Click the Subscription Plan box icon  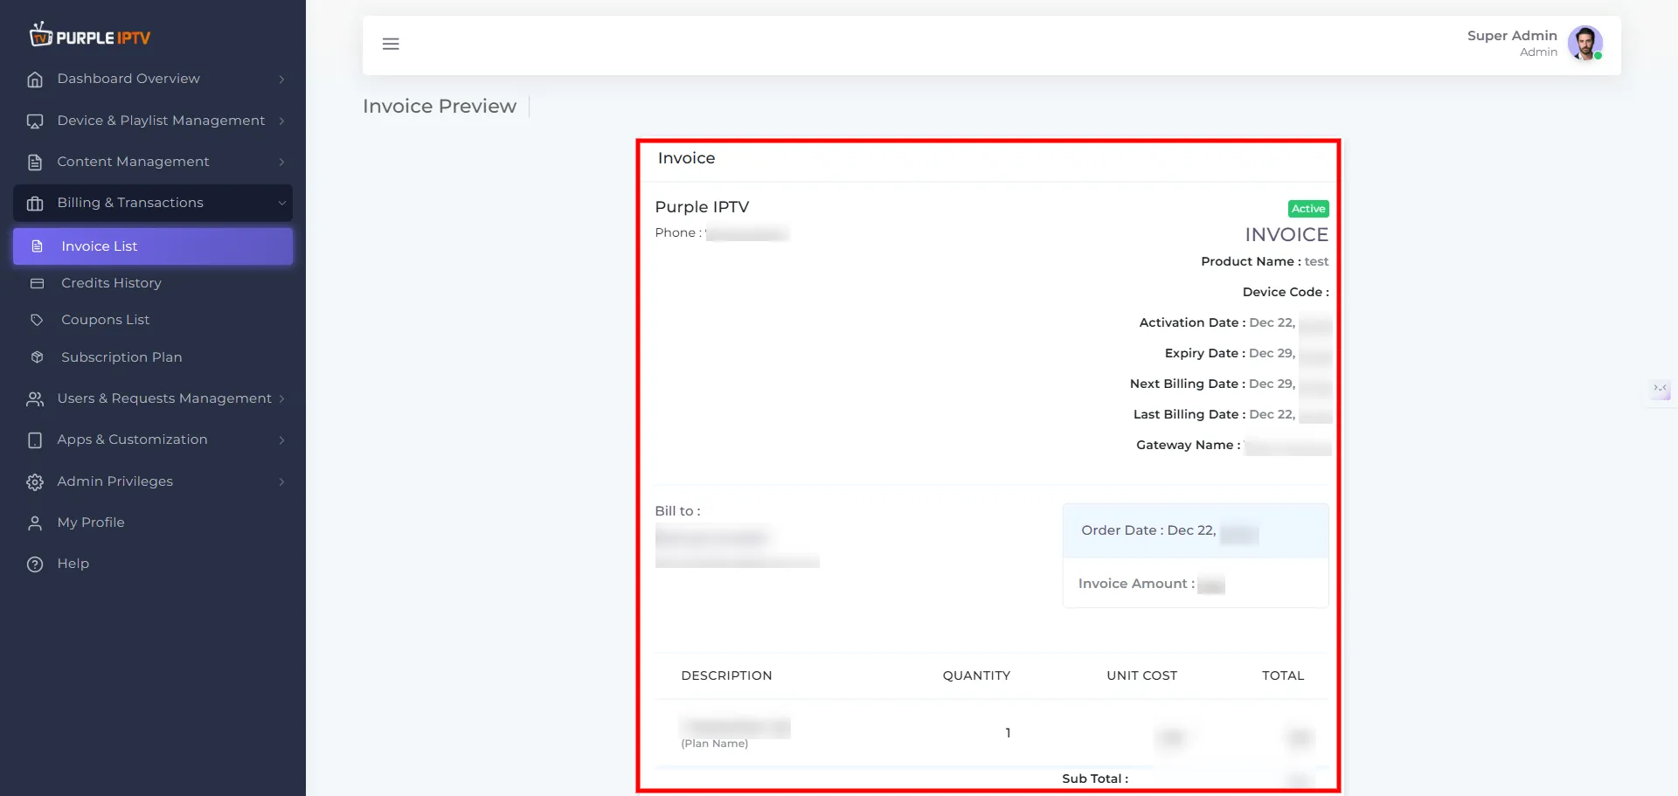click(37, 357)
